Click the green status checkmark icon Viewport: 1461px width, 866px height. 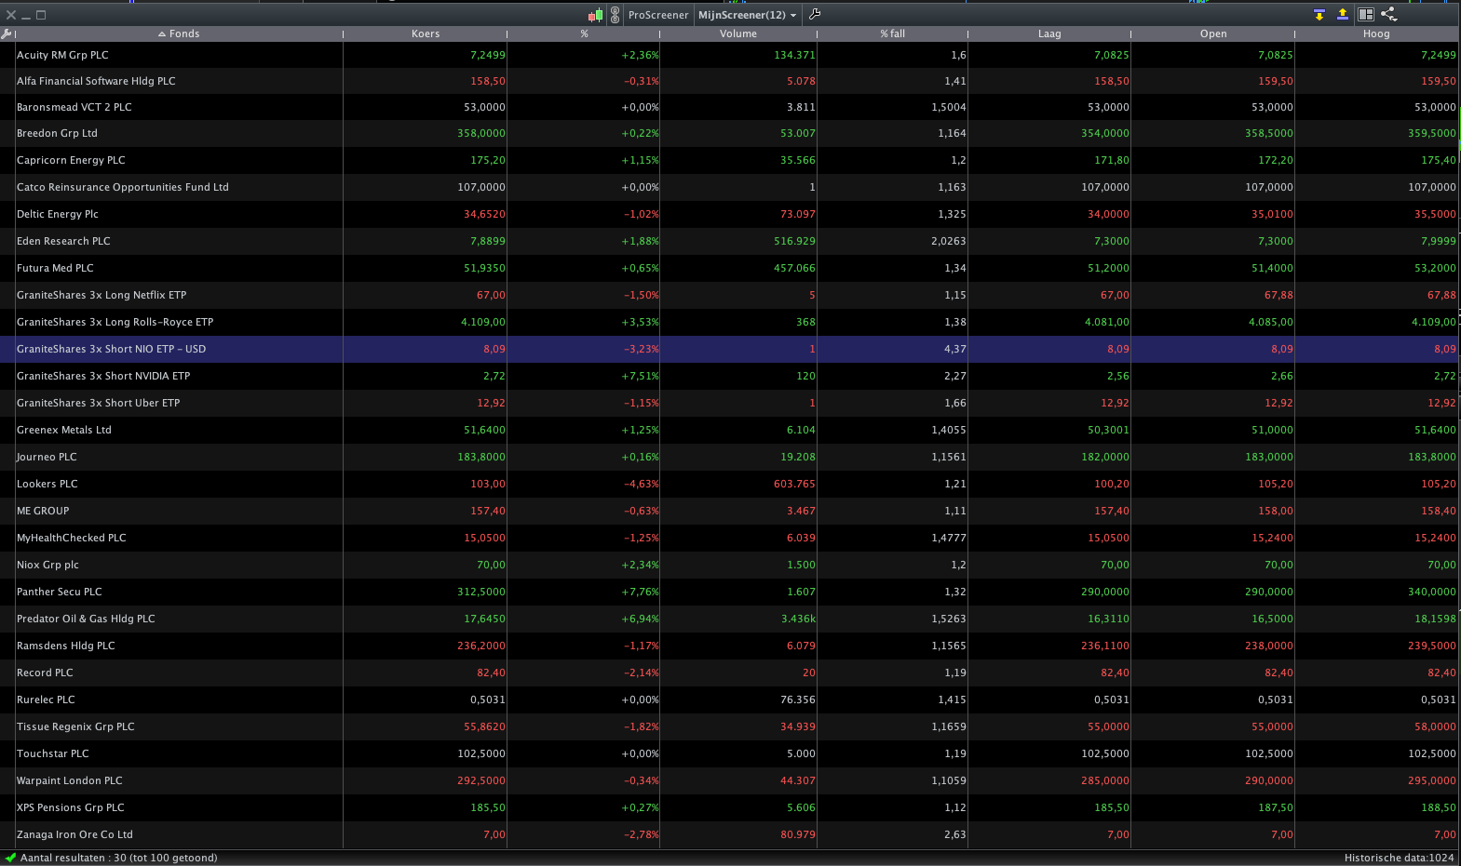click(x=10, y=858)
